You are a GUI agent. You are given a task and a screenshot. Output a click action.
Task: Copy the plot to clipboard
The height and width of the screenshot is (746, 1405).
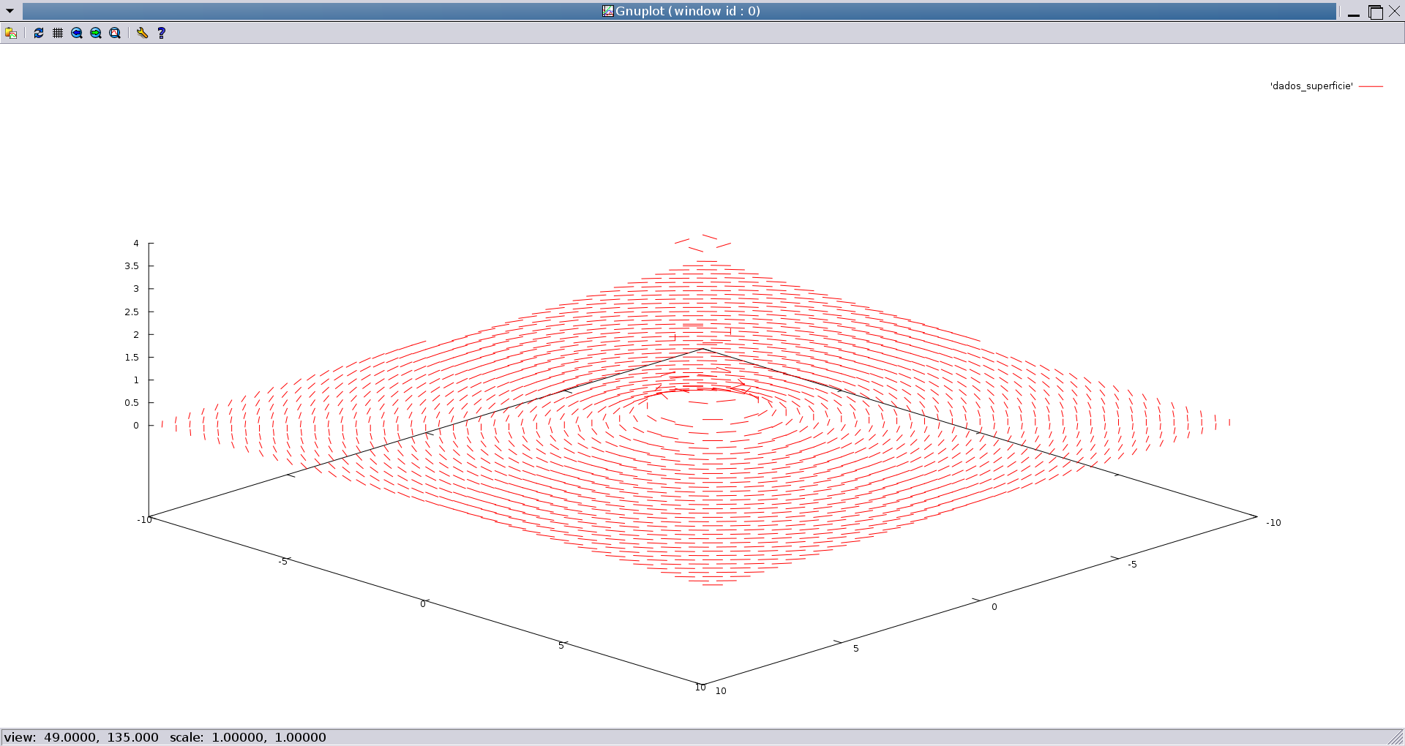click(x=11, y=33)
